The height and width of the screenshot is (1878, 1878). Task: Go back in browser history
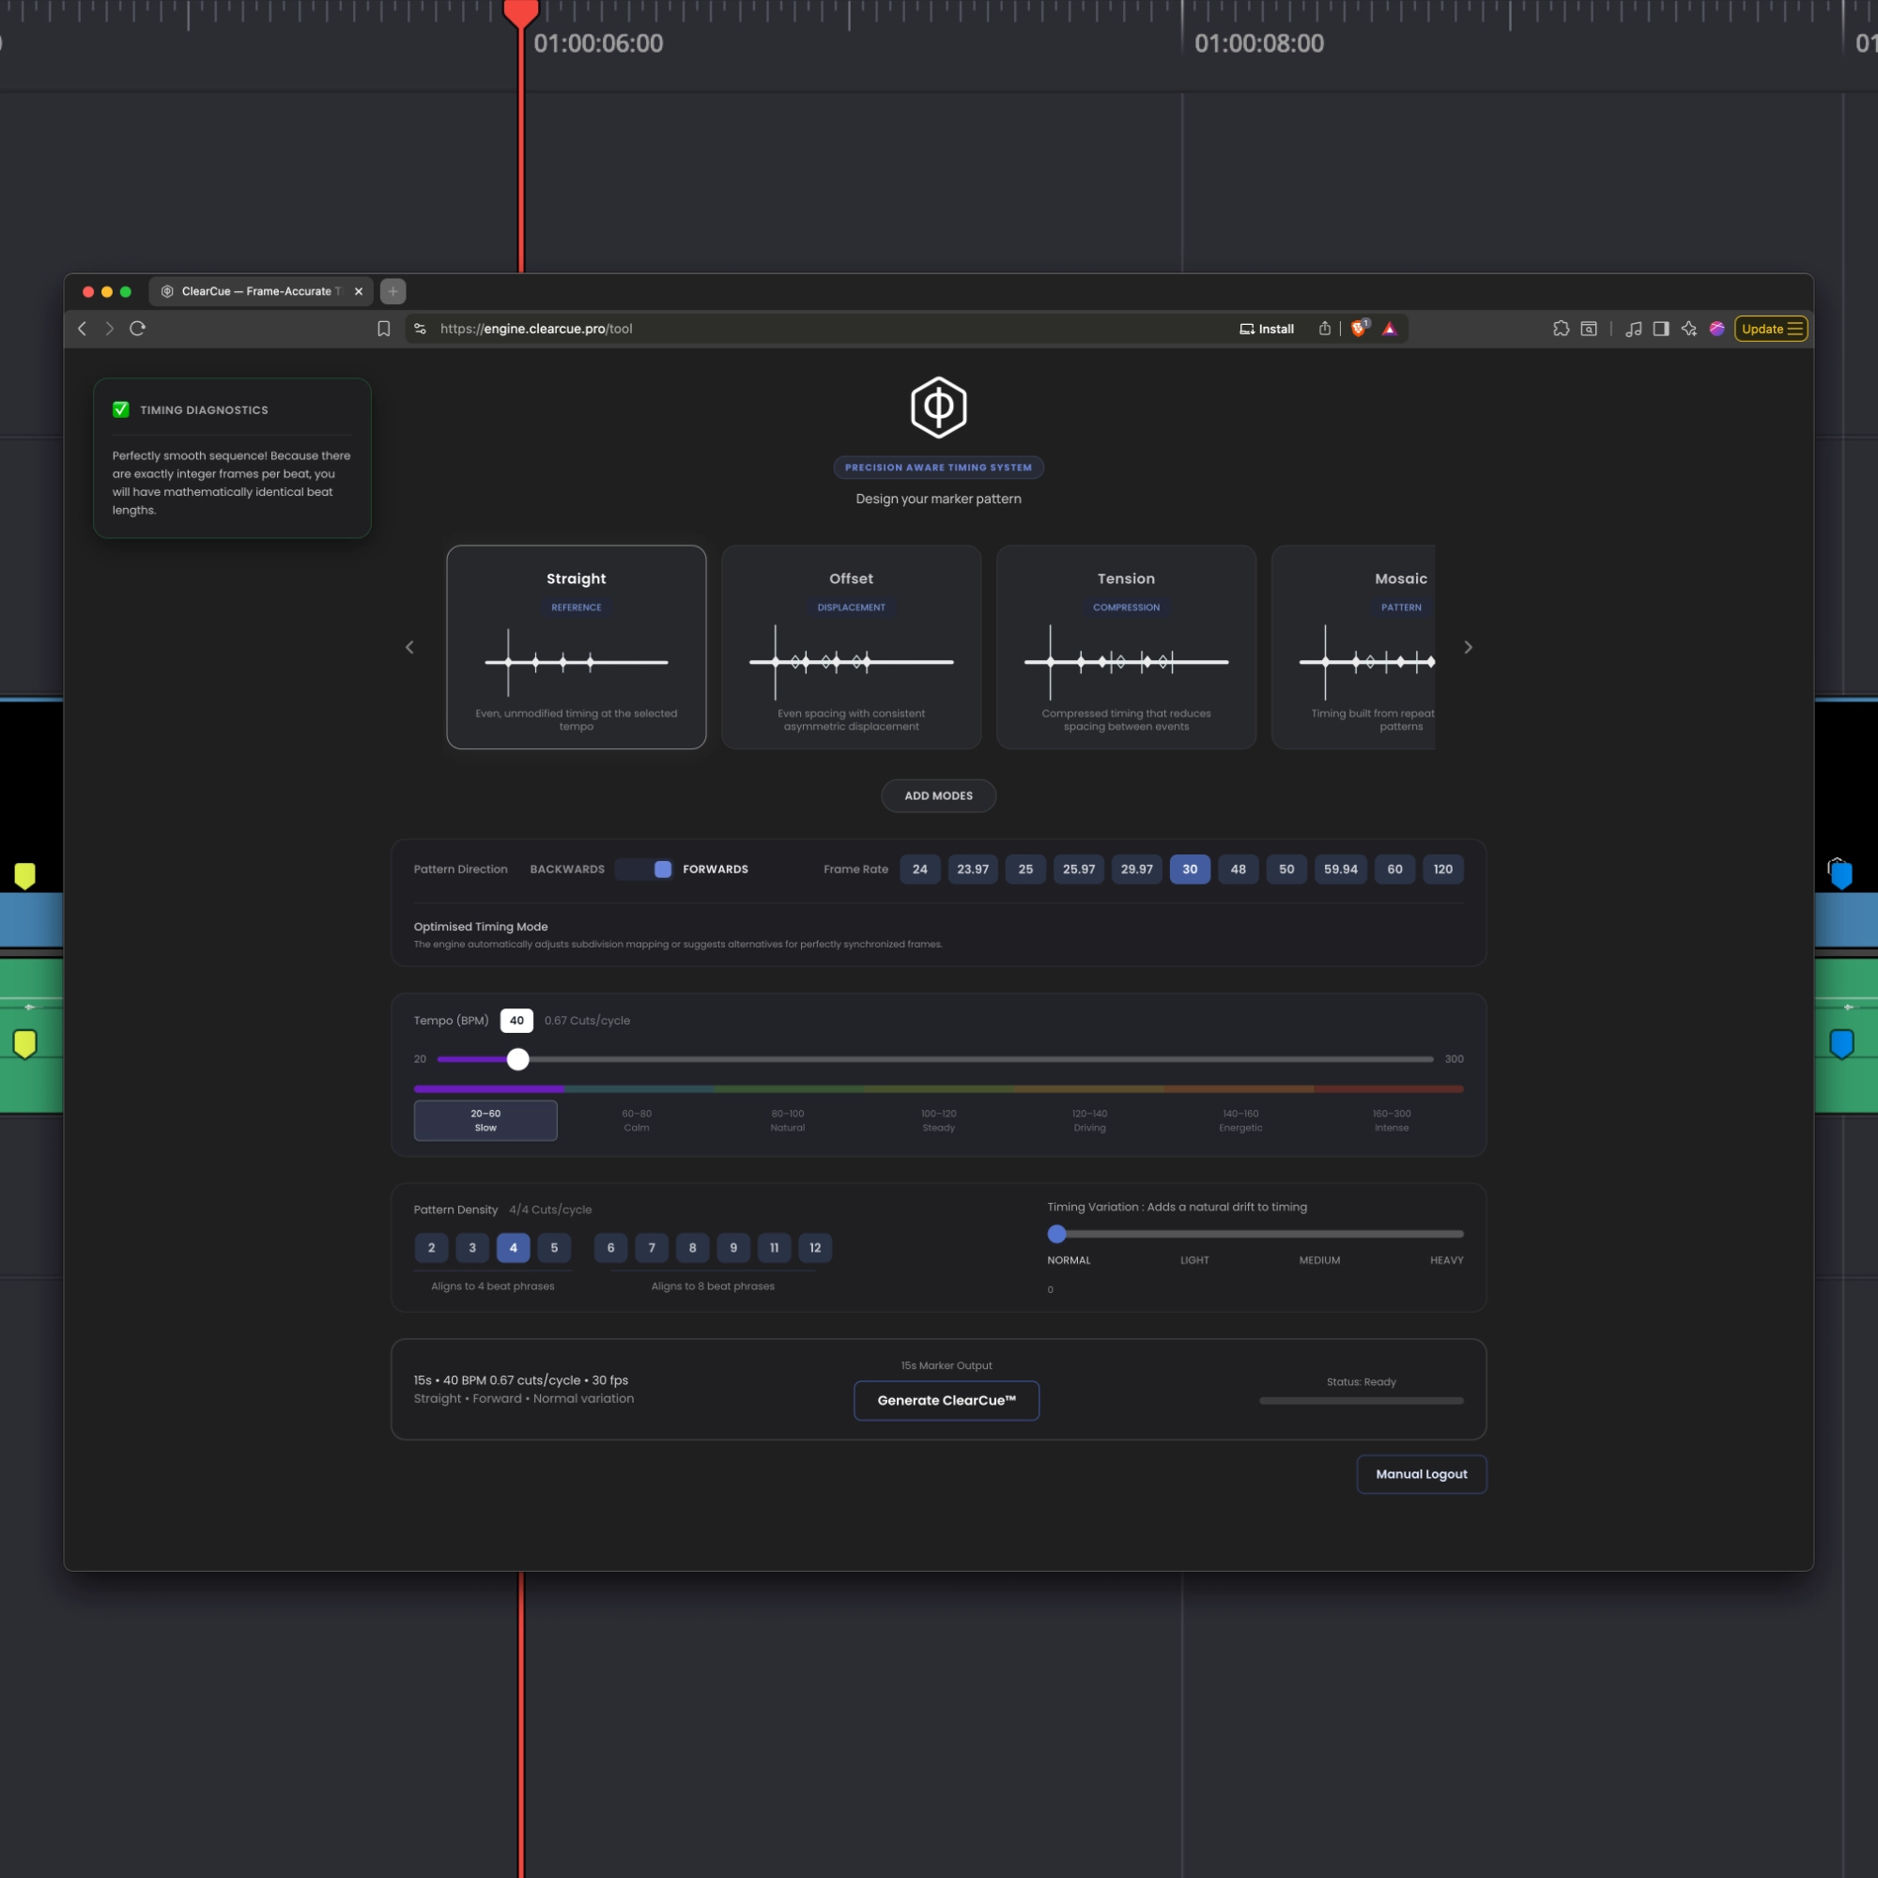coord(83,329)
